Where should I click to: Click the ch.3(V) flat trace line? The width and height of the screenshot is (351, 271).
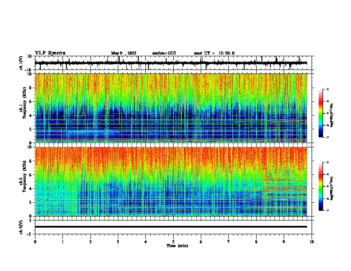[x=171, y=227]
